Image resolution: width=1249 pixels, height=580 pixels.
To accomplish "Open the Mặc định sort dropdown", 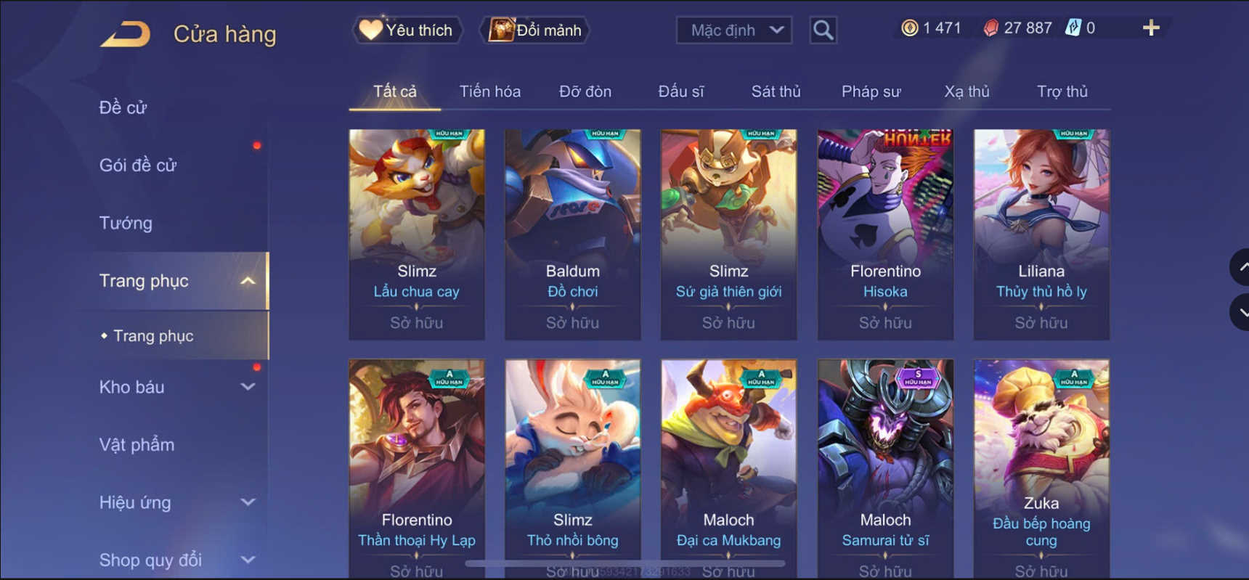I will 733,30.
